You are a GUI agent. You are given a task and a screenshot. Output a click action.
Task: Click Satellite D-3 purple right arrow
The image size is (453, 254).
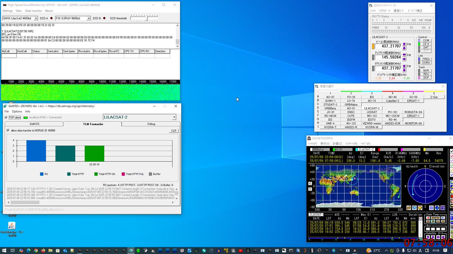[x=443, y=237]
